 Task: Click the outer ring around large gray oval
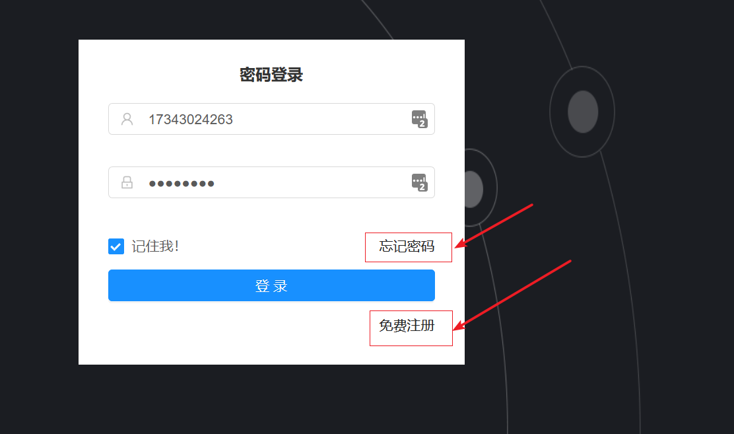point(582,112)
